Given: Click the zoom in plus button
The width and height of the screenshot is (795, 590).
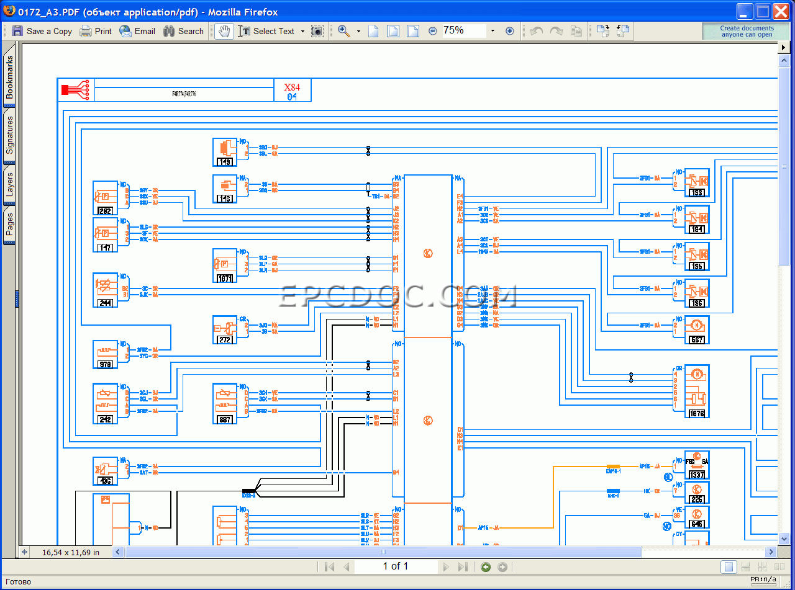Looking at the screenshot, I should pos(510,31).
